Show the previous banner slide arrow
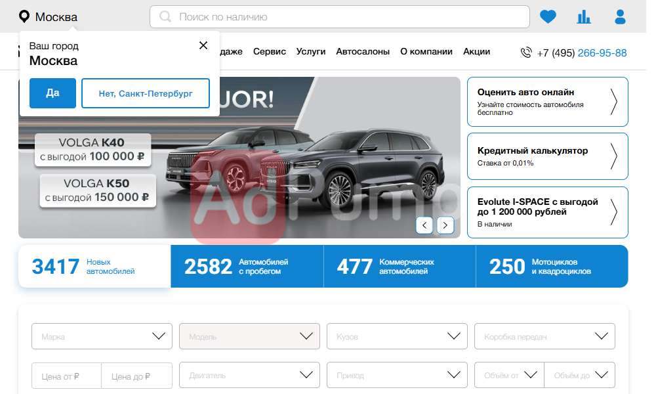656x394 pixels. click(x=424, y=225)
